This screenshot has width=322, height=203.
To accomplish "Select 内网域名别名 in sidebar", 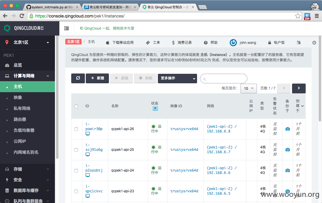I will point(28,152).
